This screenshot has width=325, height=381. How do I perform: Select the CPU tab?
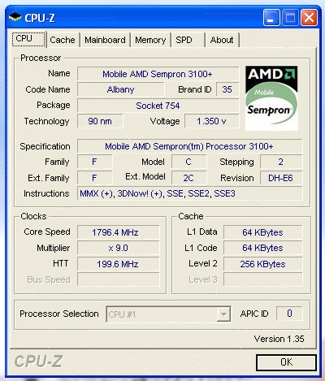(28, 39)
